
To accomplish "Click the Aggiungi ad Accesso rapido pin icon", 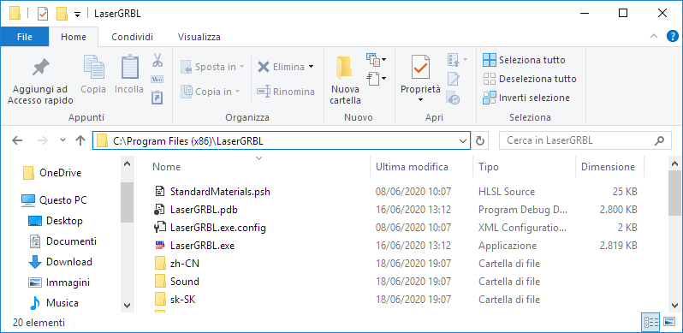I will (40, 67).
